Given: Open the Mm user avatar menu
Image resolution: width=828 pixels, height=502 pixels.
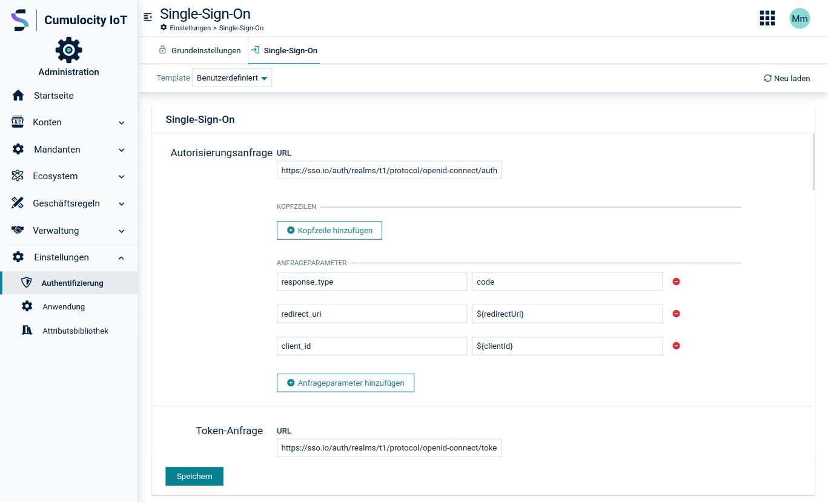Looking at the screenshot, I should click(x=800, y=18).
